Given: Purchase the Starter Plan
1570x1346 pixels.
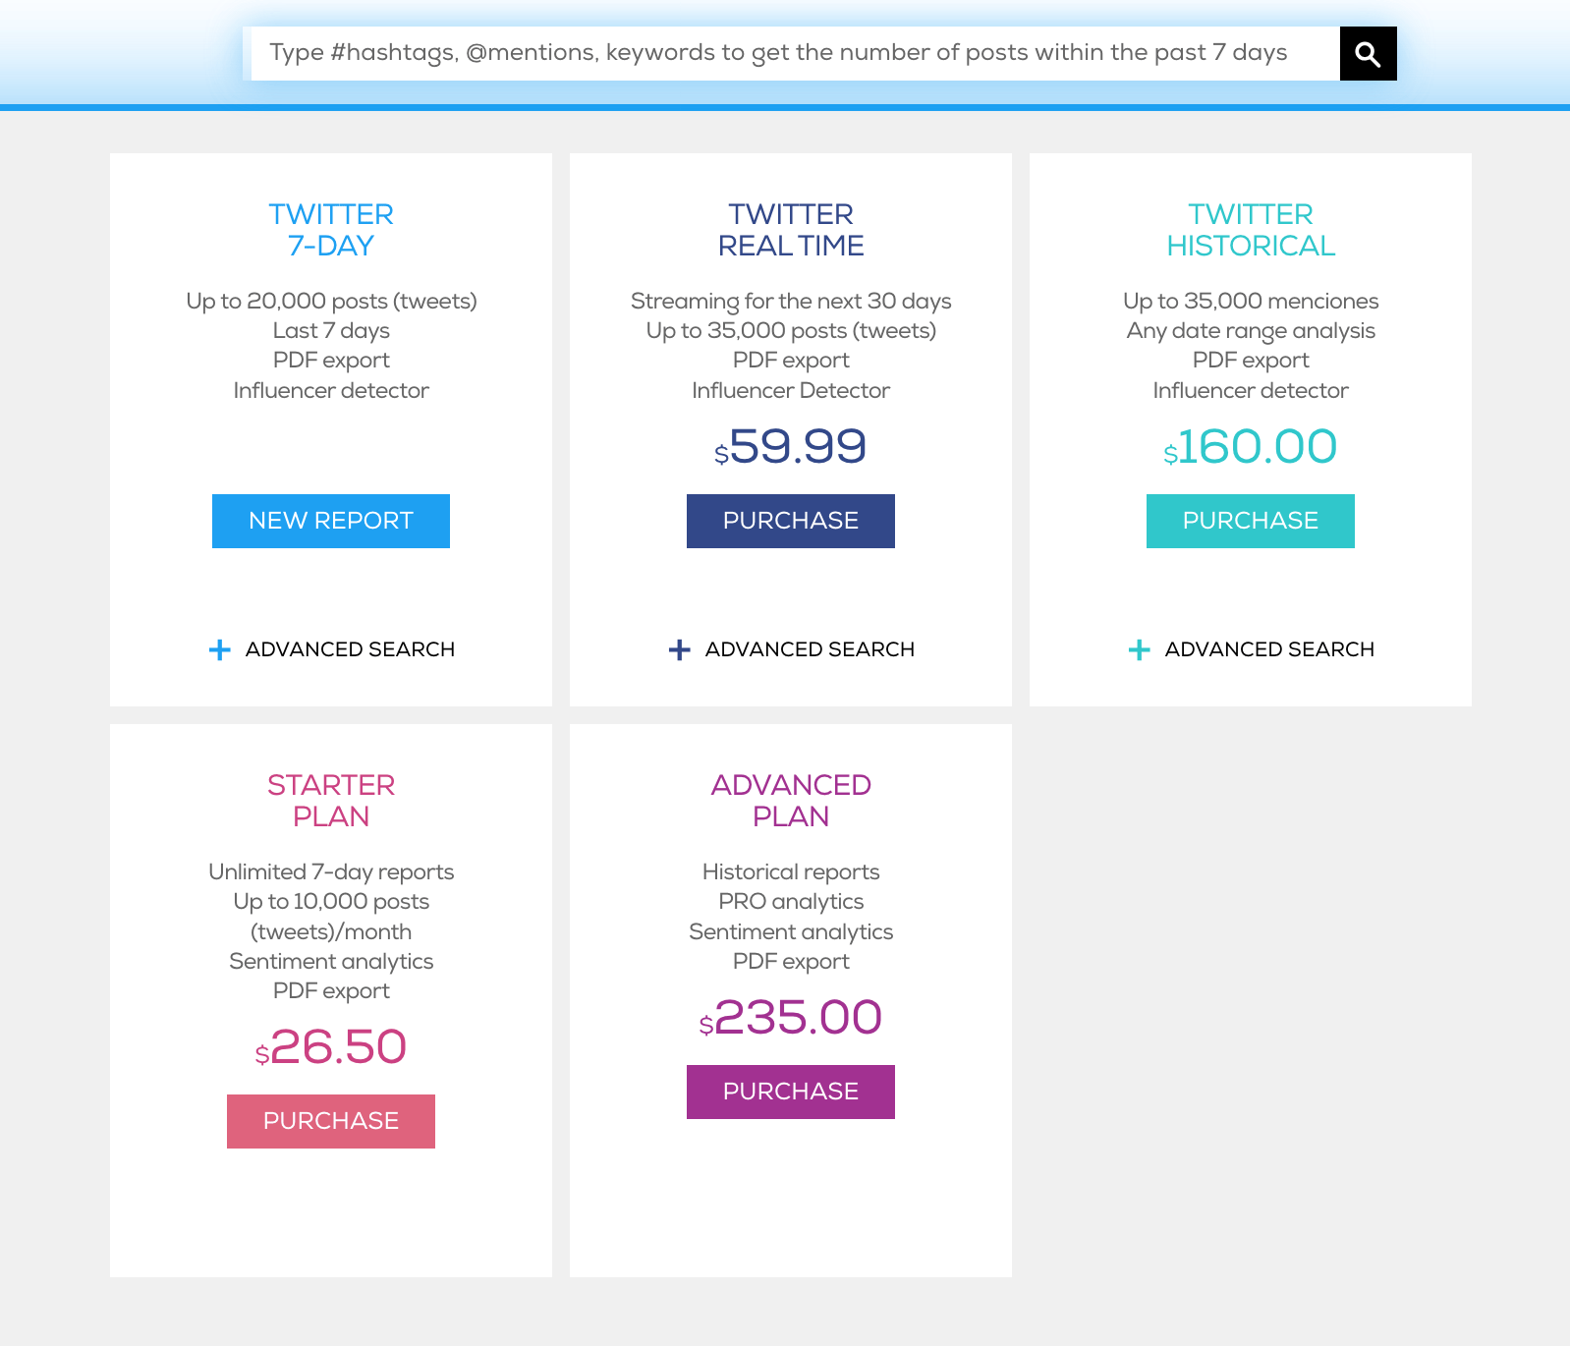Looking at the screenshot, I should (x=330, y=1120).
